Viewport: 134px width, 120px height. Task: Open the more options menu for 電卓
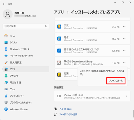tap(124, 39)
